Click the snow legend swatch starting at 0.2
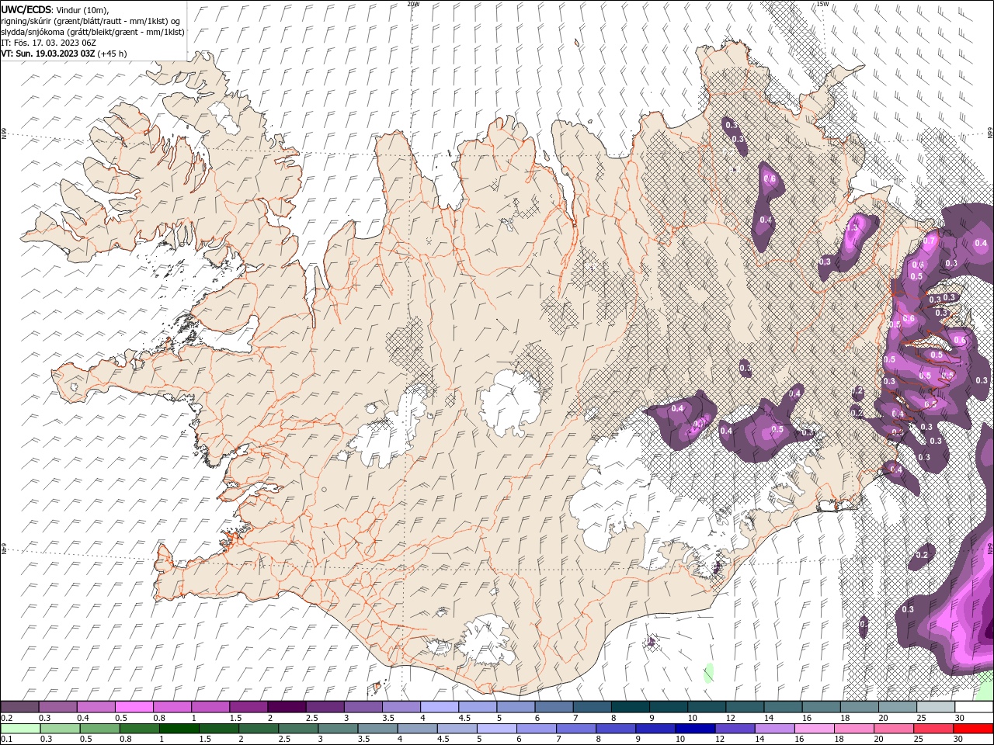The height and width of the screenshot is (745, 994). coord(19,707)
